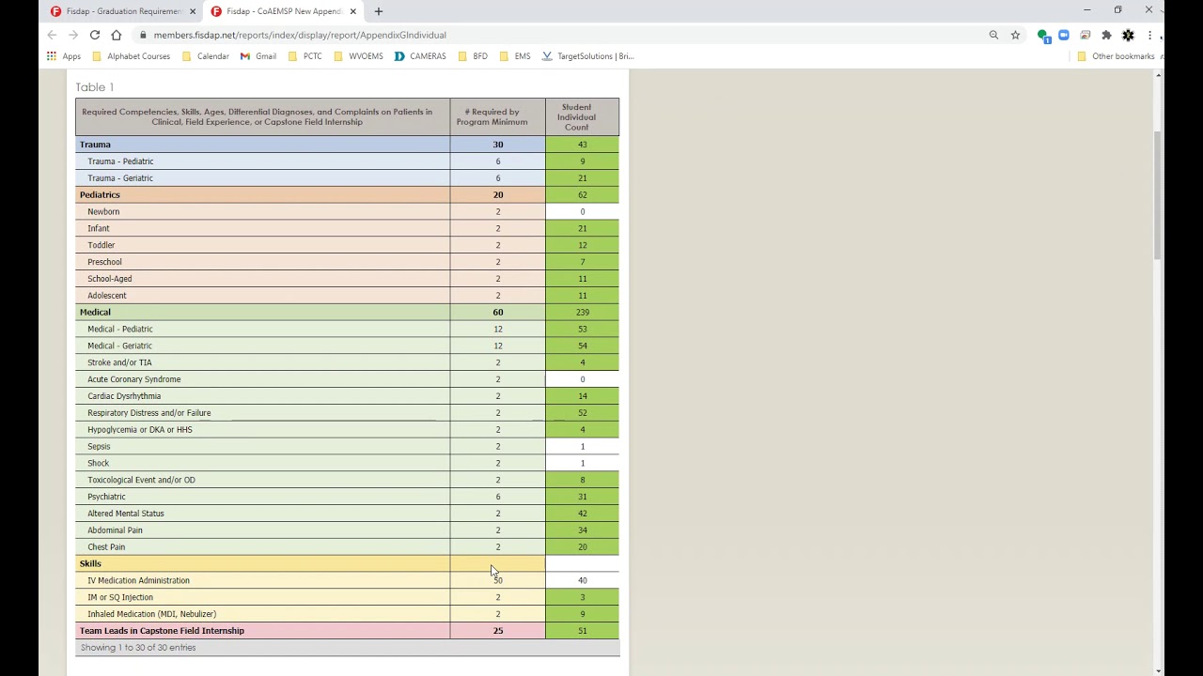The height and width of the screenshot is (676, 1203).
Task: Click the Toddler row label
Action: (x=102, y=245)
